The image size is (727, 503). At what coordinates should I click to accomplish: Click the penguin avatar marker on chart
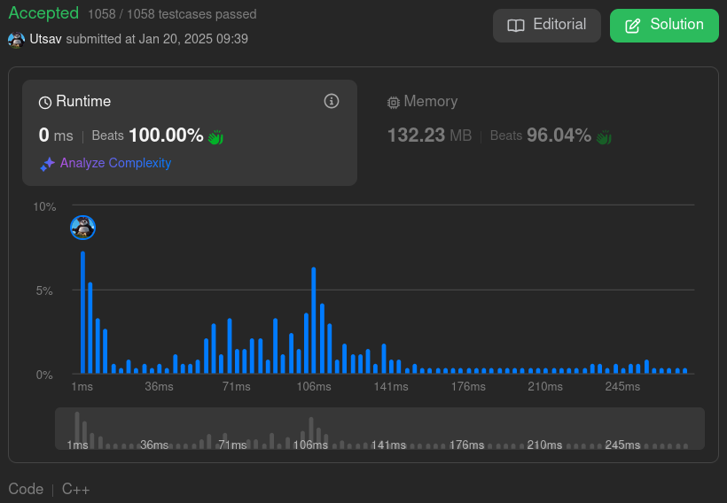point(82,228)
